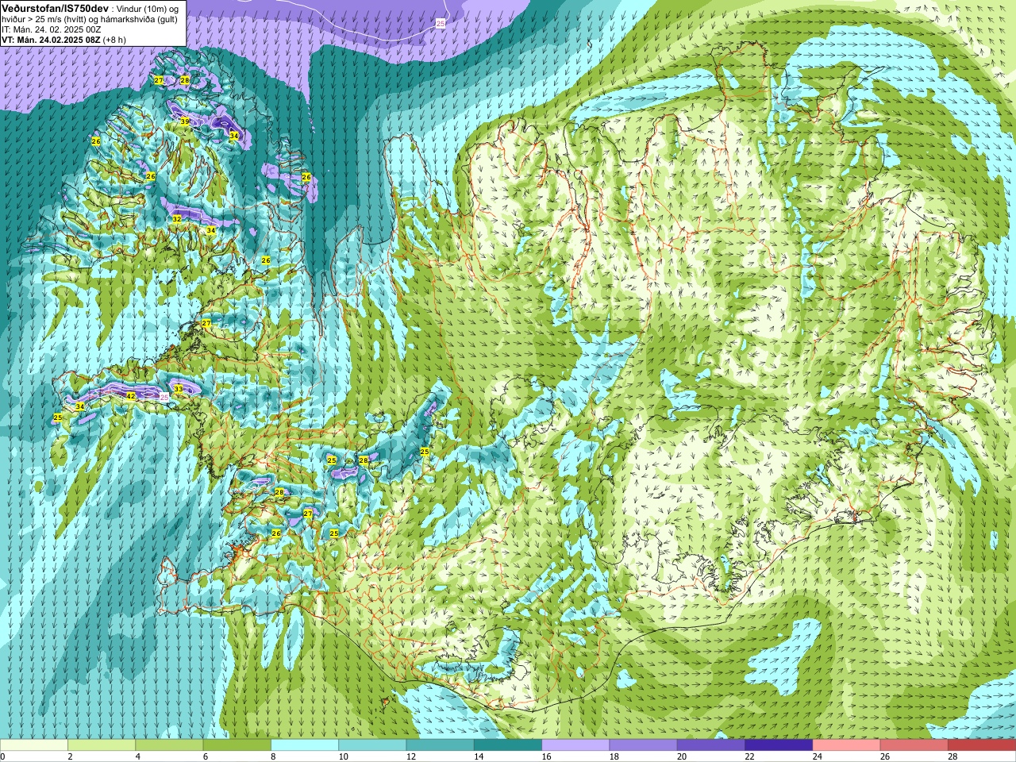This screenshot has width=1016, height=762.
Task: Pick the 20–22 m/s legend swatch
Action: [x=711, y=745]
